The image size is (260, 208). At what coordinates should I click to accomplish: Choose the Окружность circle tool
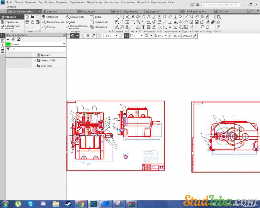pos(75,17)
